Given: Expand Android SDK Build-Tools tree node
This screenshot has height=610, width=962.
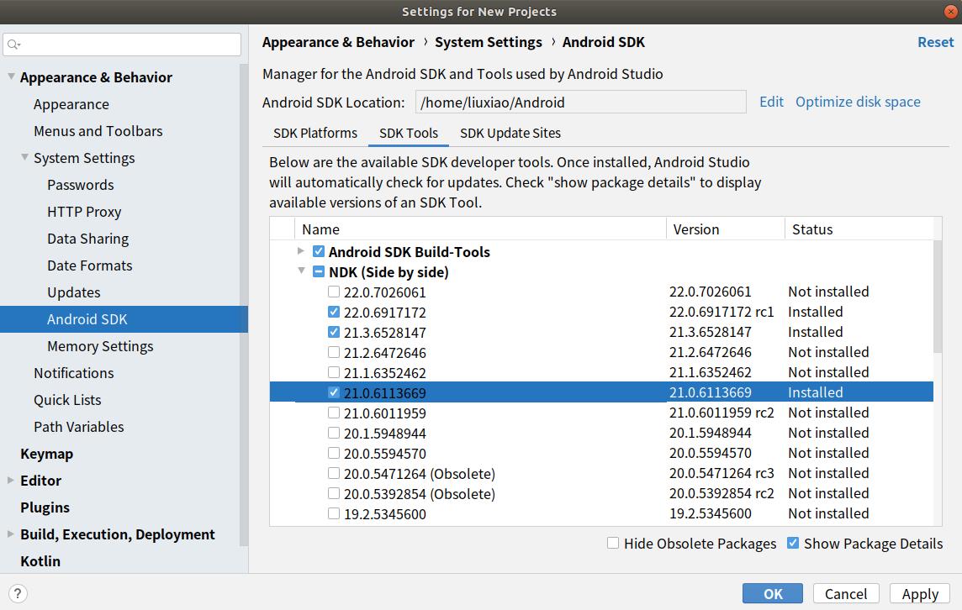Looking at the screenshot, I should (302, 251).
